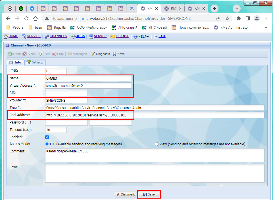273x200 pixels.
Task: Open the ЛПС старый bookmark
Action: (x=124, y=27)
